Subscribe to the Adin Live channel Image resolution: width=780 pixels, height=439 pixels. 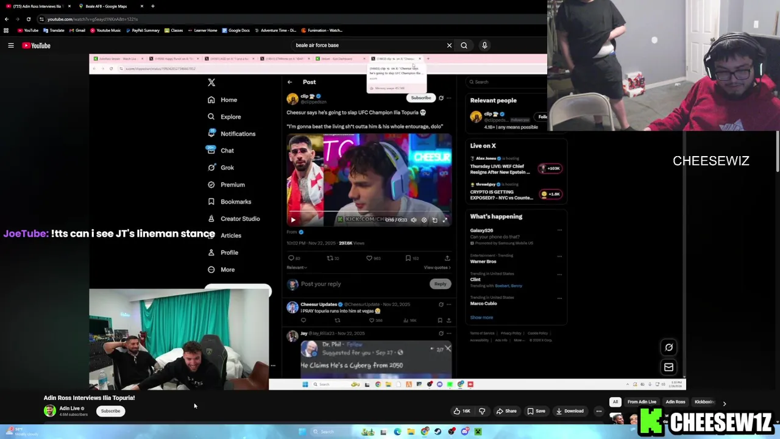click(x=110, y=411)
